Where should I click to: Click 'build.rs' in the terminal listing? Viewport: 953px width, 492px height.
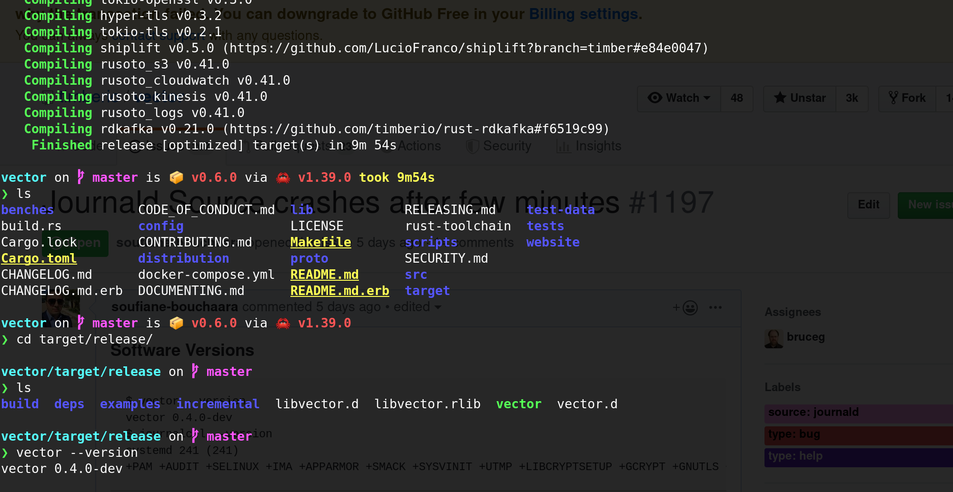[x=31, y=226]
